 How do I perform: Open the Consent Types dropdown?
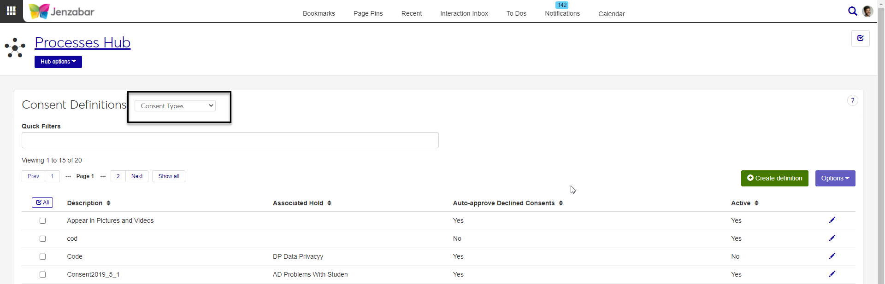click(175, 106)
